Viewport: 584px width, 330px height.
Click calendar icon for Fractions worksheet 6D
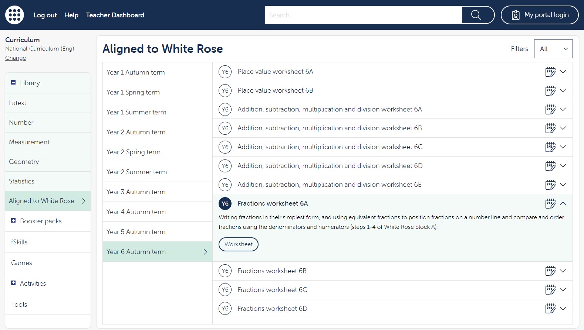[550, 309]
